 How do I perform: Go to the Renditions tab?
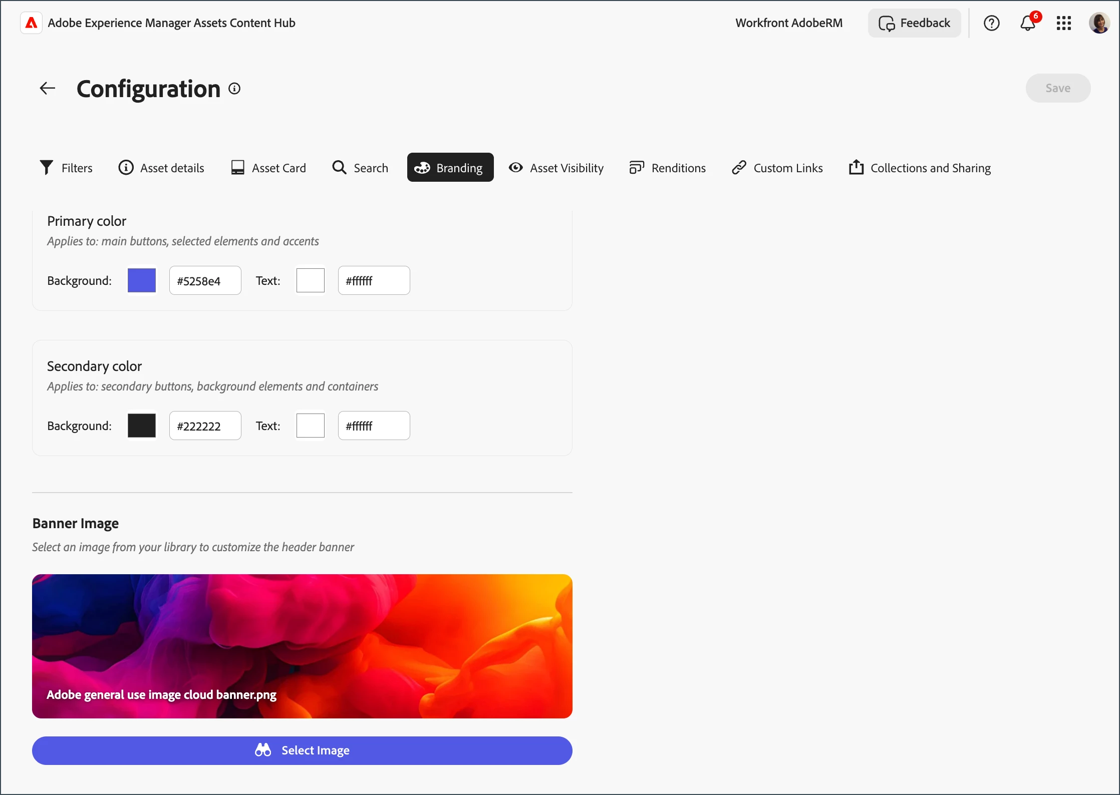(x=667, y=168)
